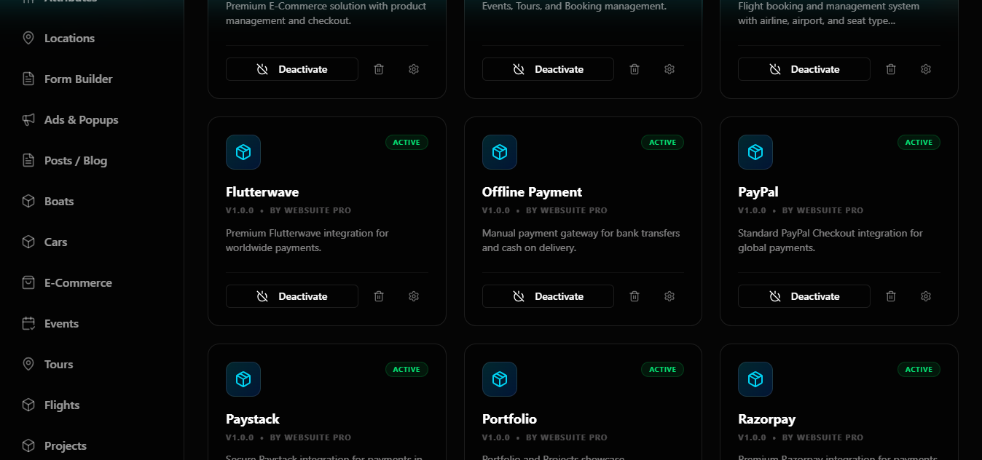Viewport: 982px width, 460px height.
Task: Open settings gear for Flutterwave module
Action: point(414,296)
